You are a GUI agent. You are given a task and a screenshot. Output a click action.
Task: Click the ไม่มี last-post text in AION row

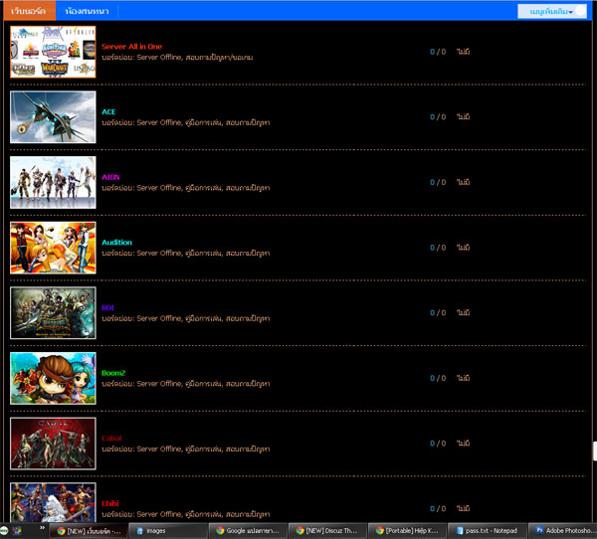point(464,182)
